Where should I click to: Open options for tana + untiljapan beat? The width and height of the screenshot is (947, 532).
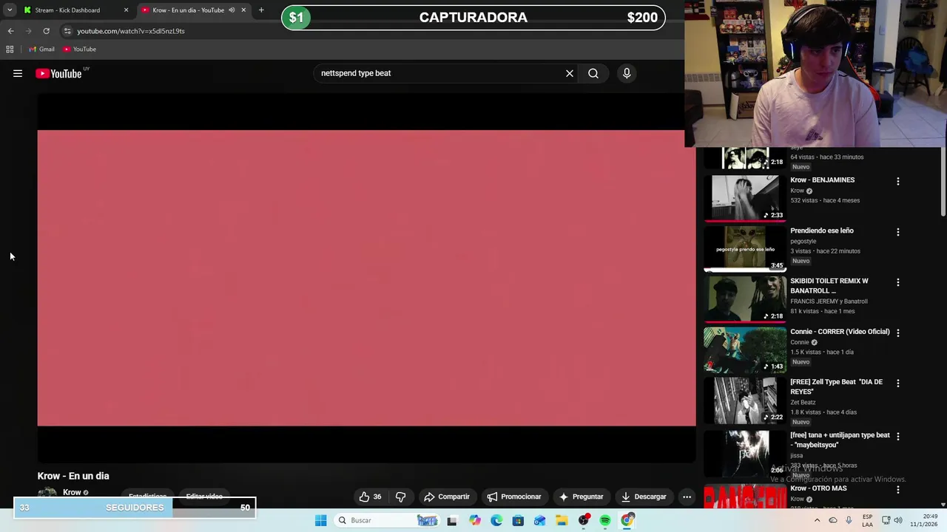click(898, 437)
